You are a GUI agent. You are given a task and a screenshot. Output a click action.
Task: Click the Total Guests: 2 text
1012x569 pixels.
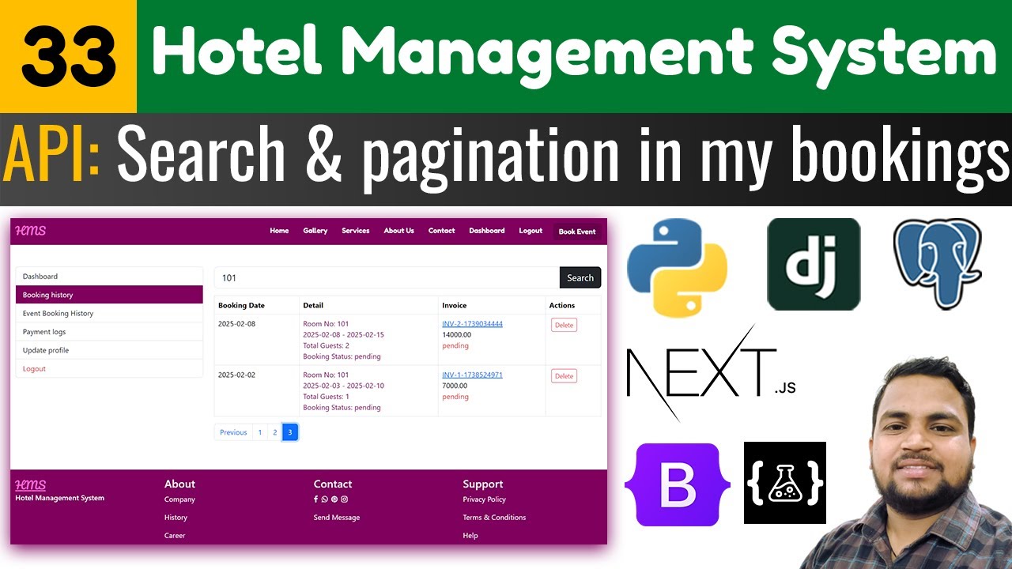point(326,346)
